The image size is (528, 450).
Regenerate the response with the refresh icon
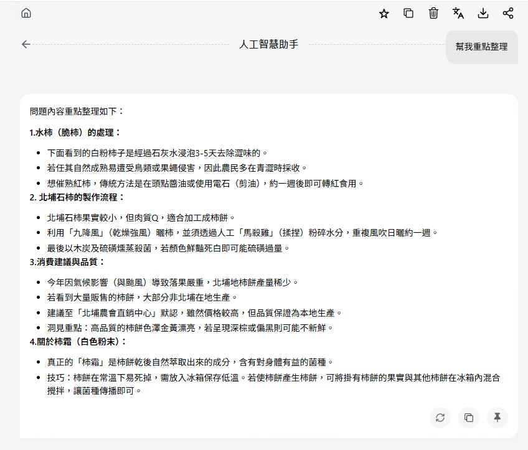click(x=440, y=418)
